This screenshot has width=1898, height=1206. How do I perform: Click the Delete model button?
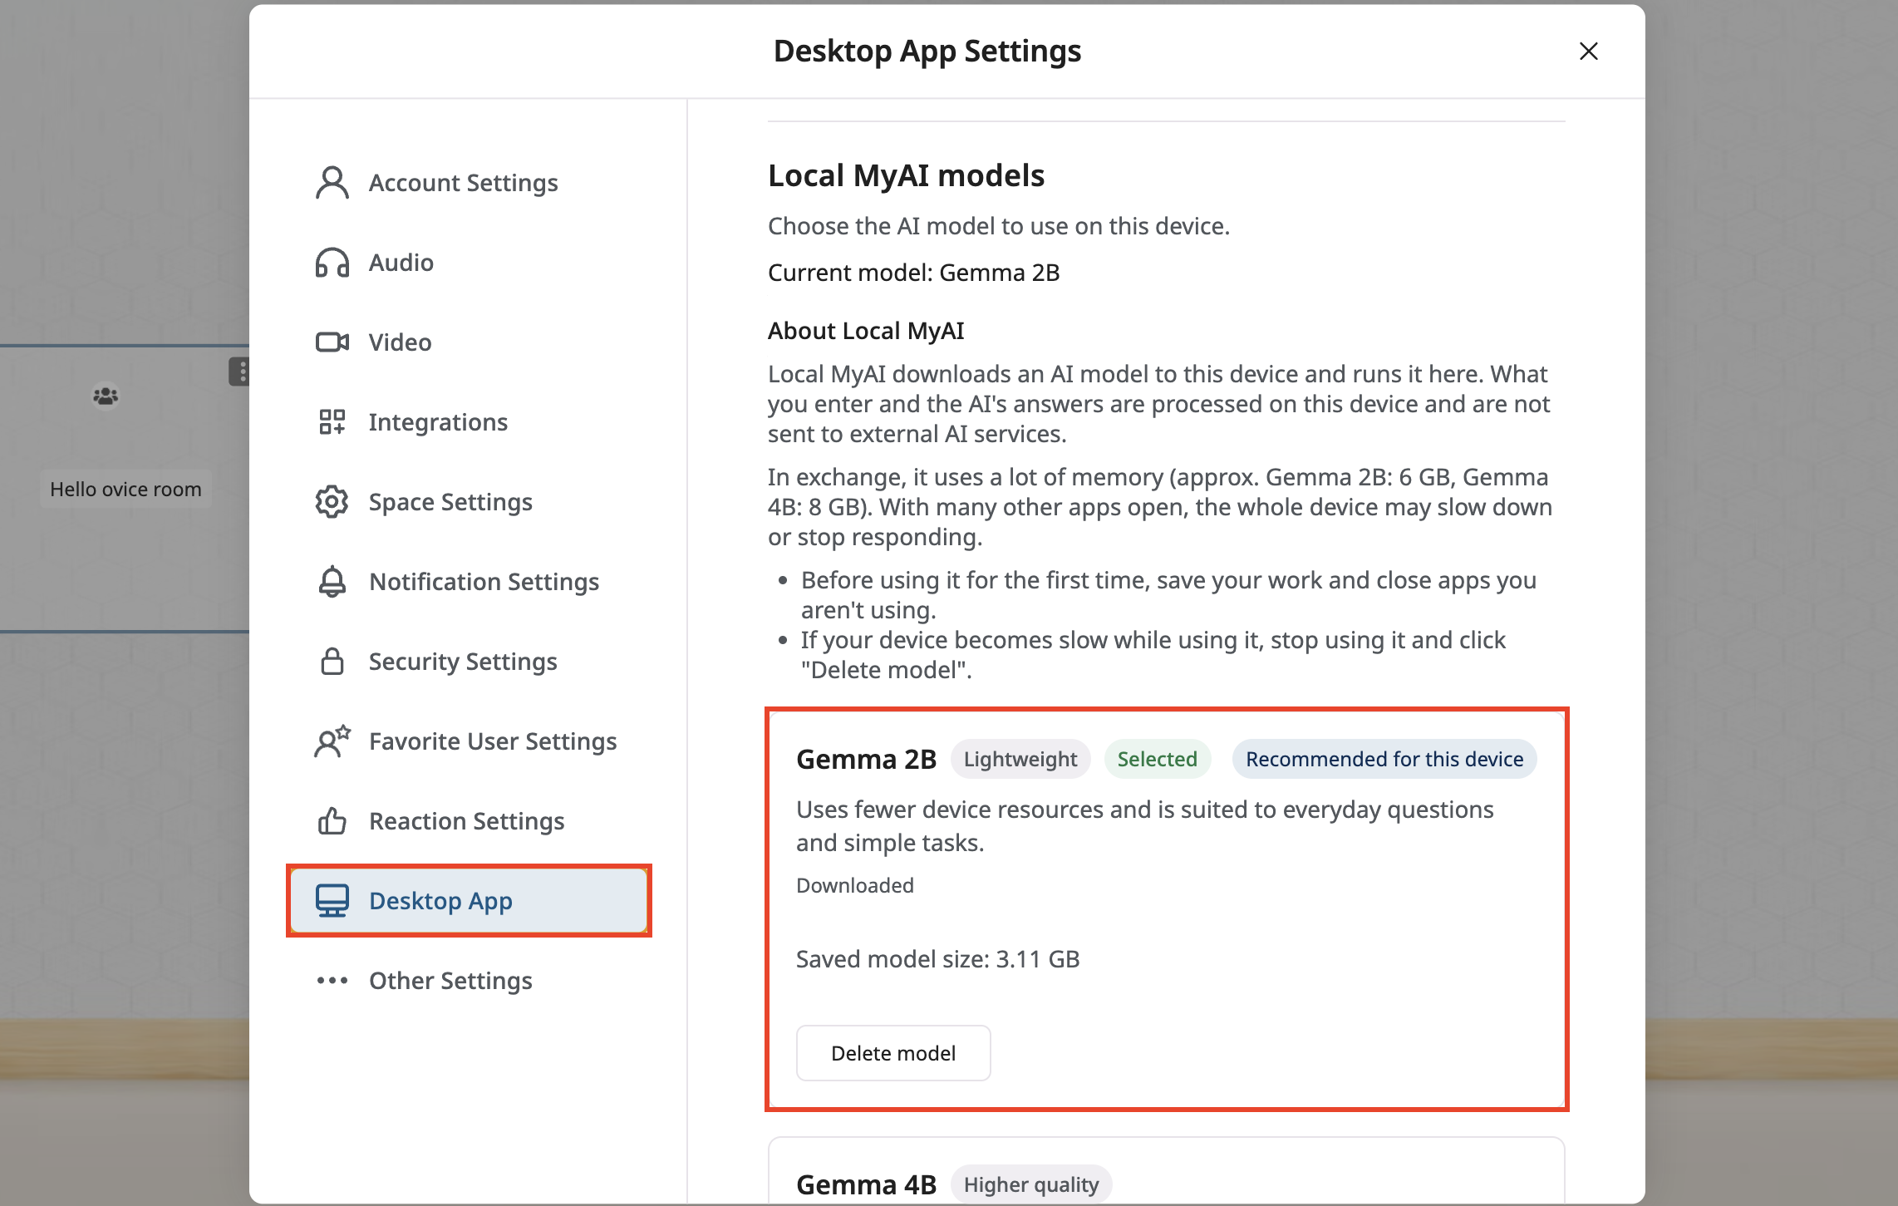pos(893,1053)
